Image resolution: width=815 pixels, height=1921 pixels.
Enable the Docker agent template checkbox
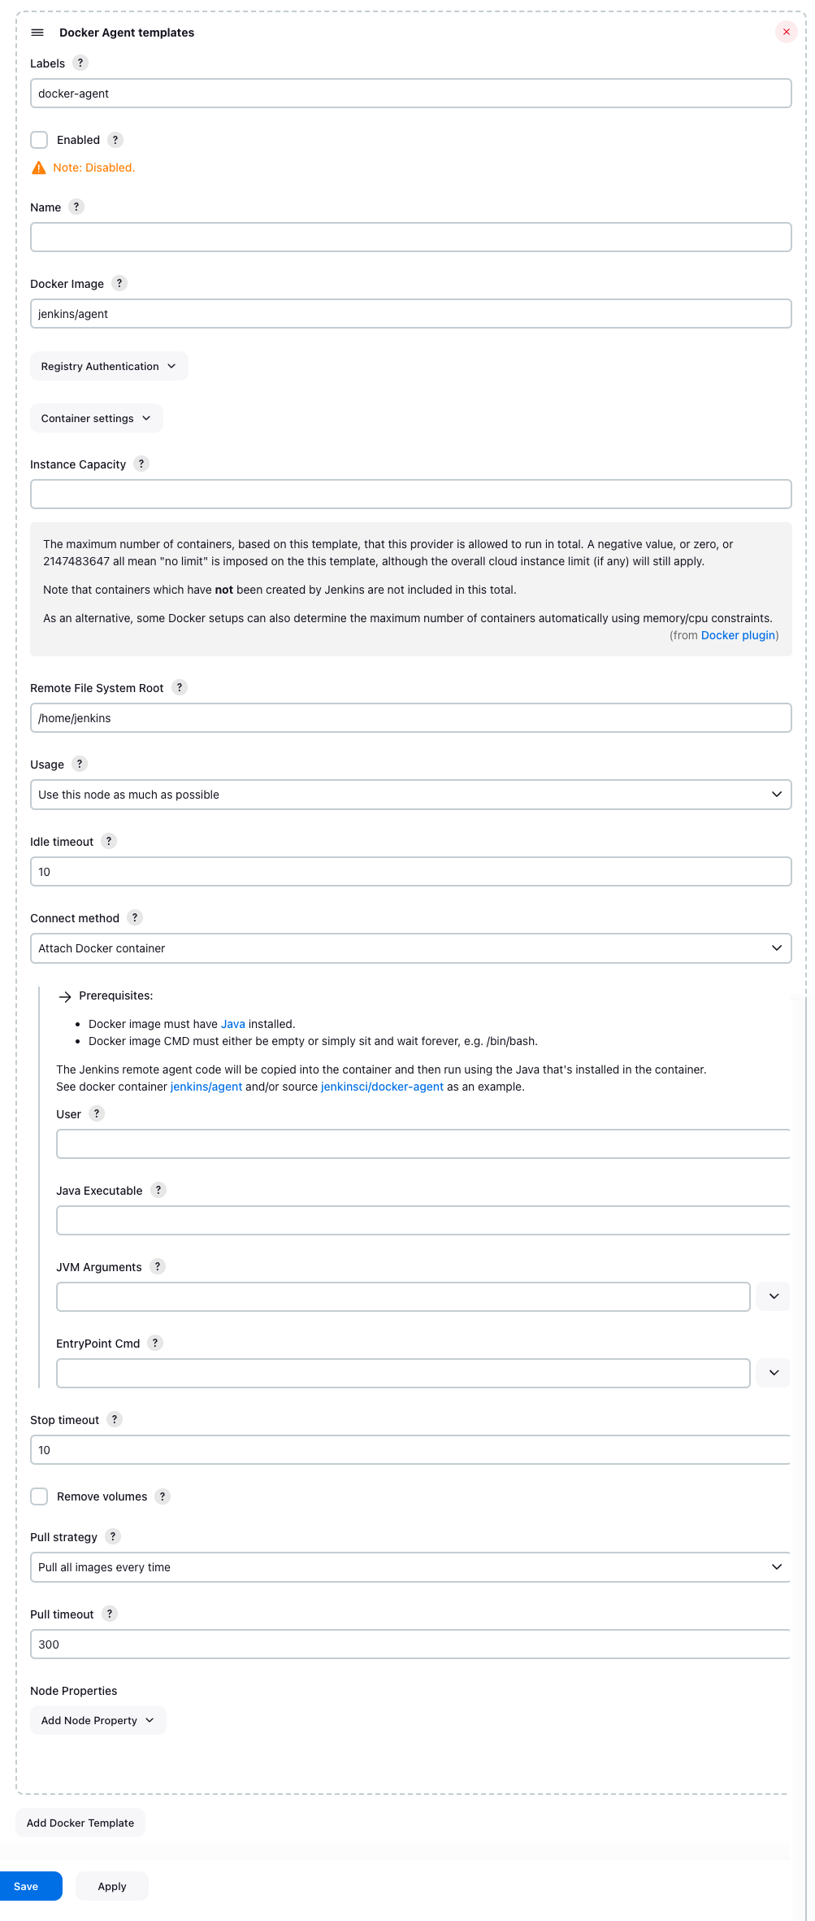click(39, 140)
